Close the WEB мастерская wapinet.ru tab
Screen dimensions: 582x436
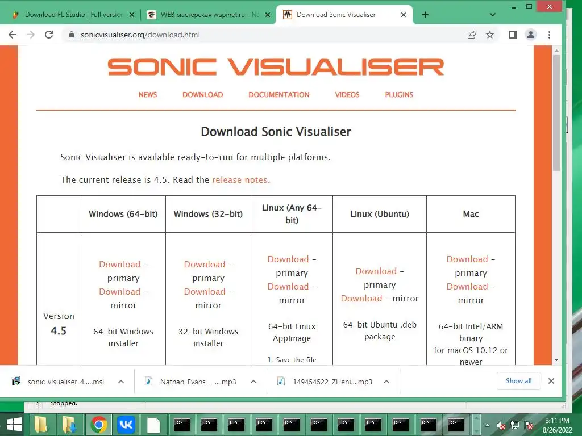click(268, 15)
